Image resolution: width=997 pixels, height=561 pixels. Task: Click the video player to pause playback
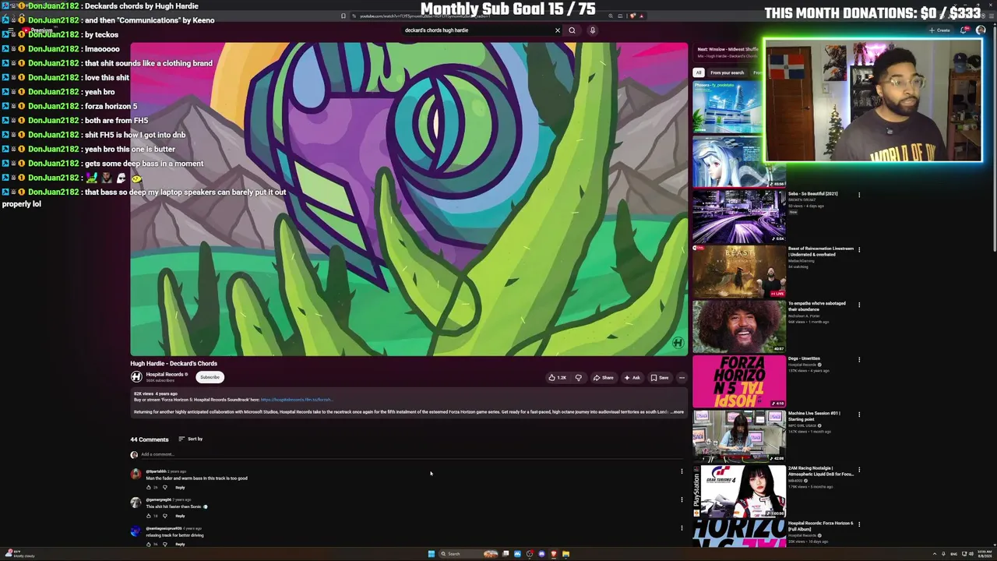coord(409,199)
